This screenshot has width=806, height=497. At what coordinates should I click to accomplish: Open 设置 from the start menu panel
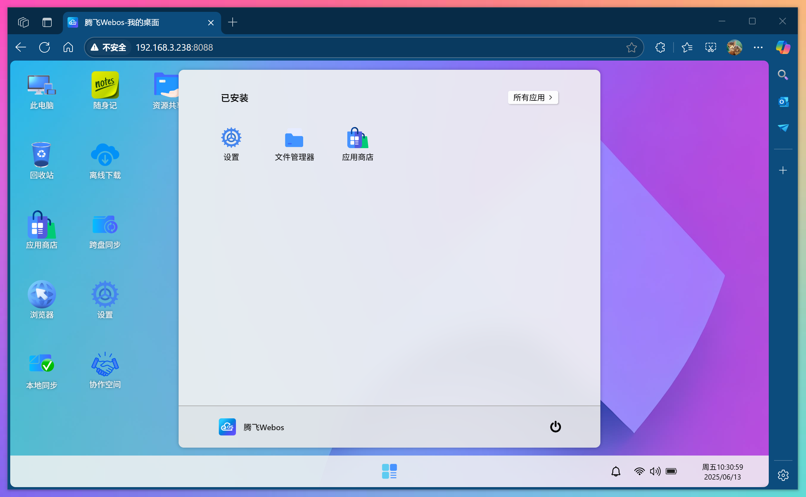[231, 144]
